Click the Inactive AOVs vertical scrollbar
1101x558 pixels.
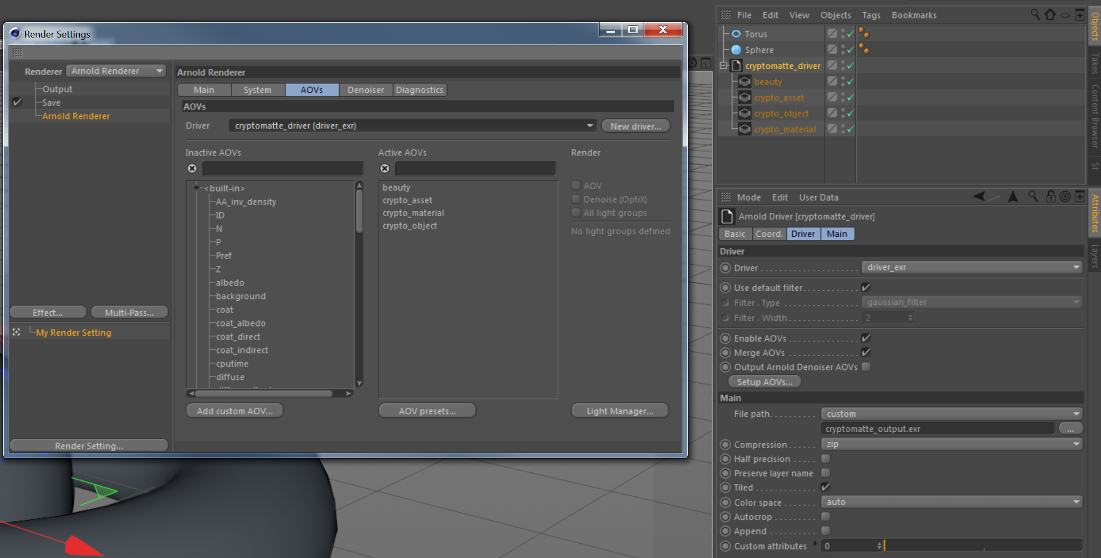point(359,211)
